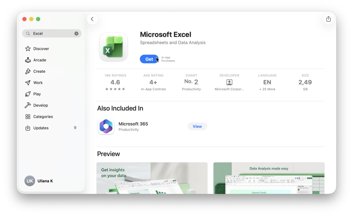The image size is (353, 216).
Task: Minimize the App Store window
Action: pyautogui.click(x=31, y=19)
